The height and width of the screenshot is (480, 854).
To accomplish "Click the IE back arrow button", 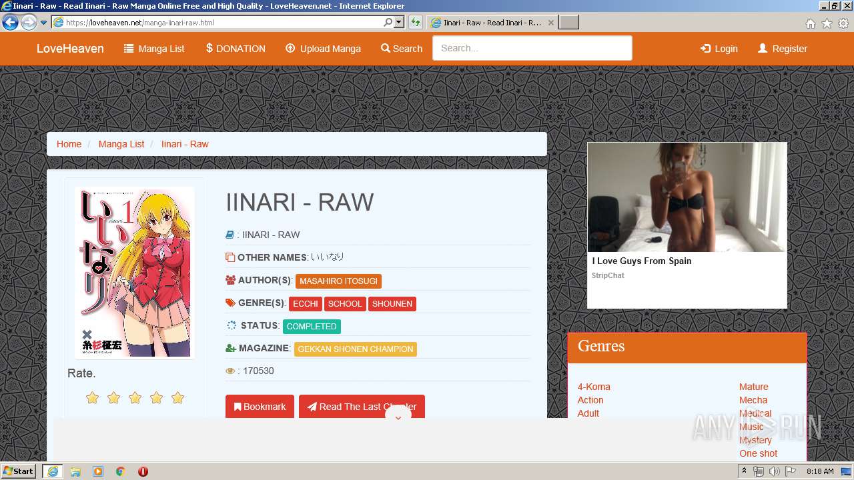I will pos(10,23).
